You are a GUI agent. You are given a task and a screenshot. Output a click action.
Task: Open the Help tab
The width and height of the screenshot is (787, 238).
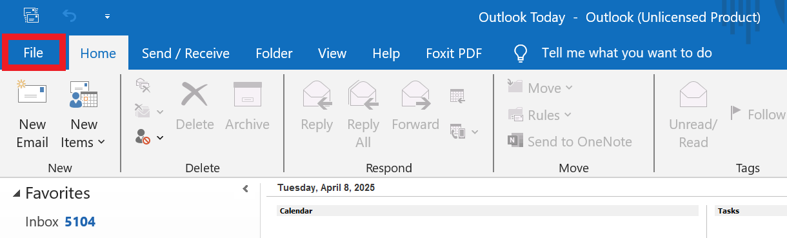pyautogui.click(x=386, y=54)
